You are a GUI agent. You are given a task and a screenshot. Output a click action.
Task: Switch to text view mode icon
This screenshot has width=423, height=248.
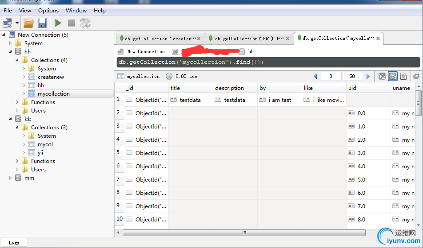click(403, 76)
